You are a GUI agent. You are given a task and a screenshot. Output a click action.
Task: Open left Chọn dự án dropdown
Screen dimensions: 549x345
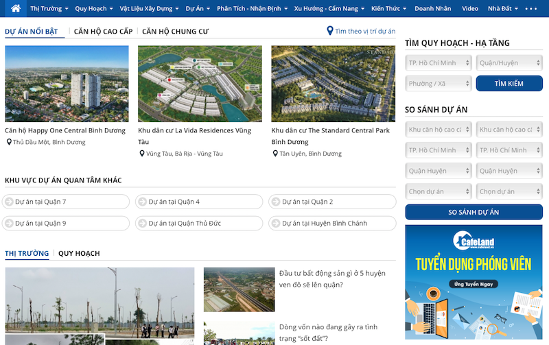point(439,192)
